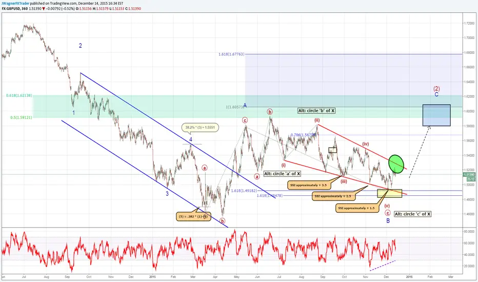The width and height of the screenshot is (478, 282).
Task: Click the SSI approximately + 1.5 callout
Action: click(356, 208)
